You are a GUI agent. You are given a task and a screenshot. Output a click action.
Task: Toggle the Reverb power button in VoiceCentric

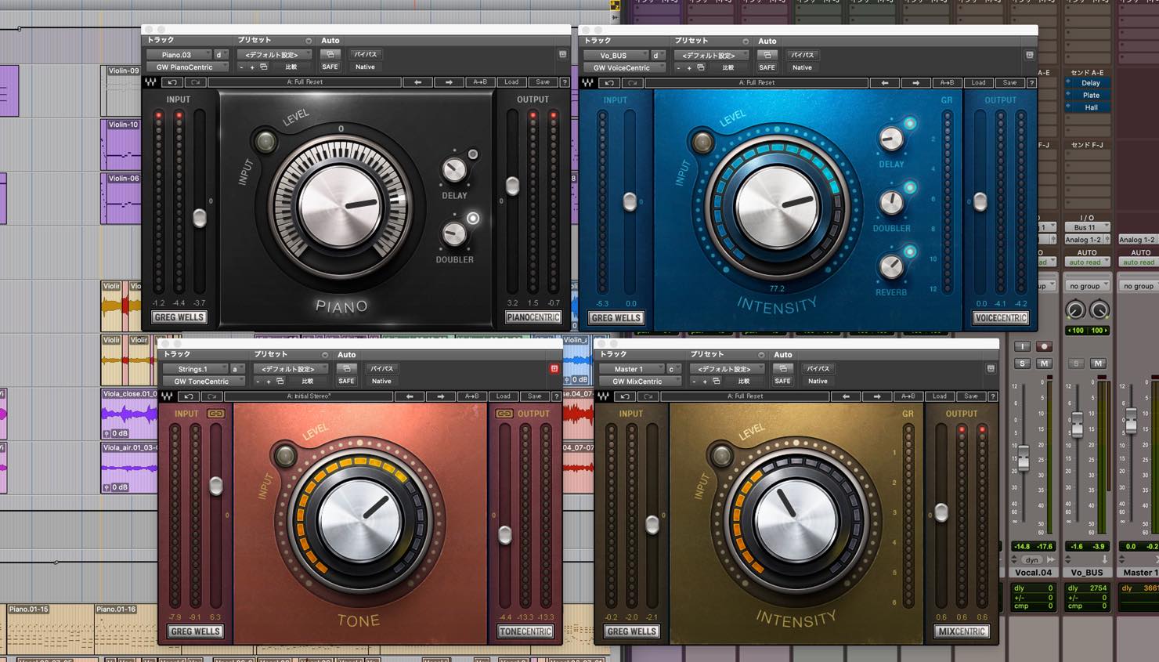(910, 251)
